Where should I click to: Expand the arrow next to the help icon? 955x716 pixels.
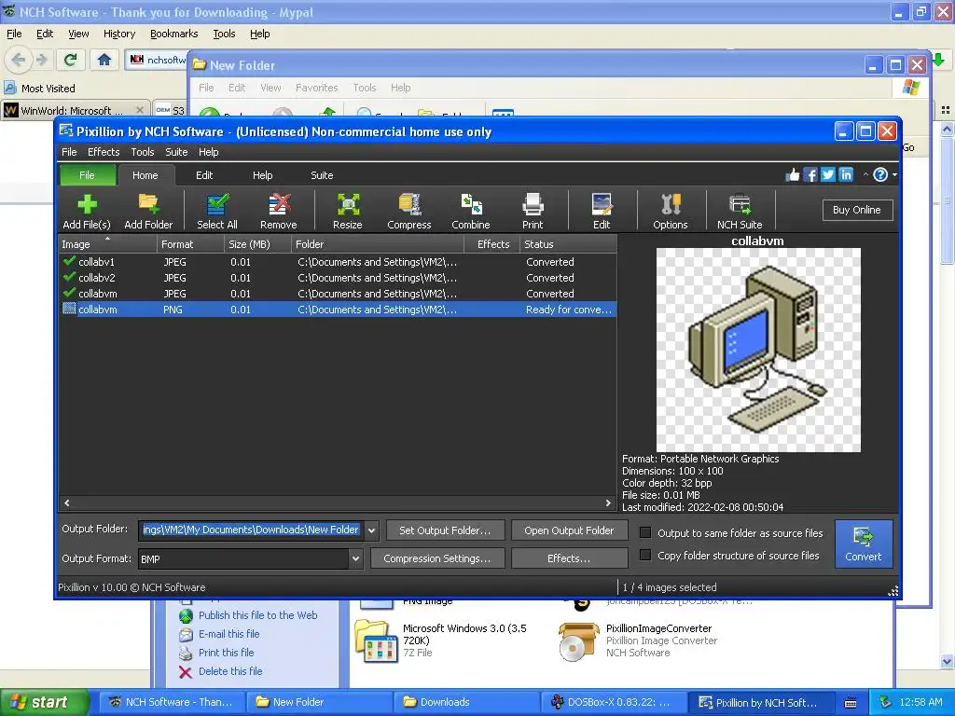click(x=894, y=175)
